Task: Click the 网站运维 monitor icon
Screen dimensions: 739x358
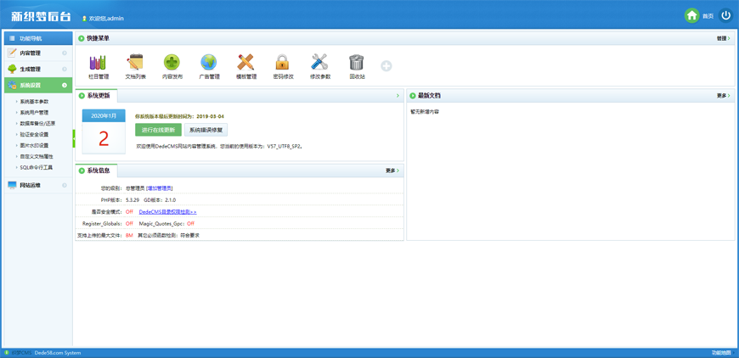Action: tap(12, 185)
